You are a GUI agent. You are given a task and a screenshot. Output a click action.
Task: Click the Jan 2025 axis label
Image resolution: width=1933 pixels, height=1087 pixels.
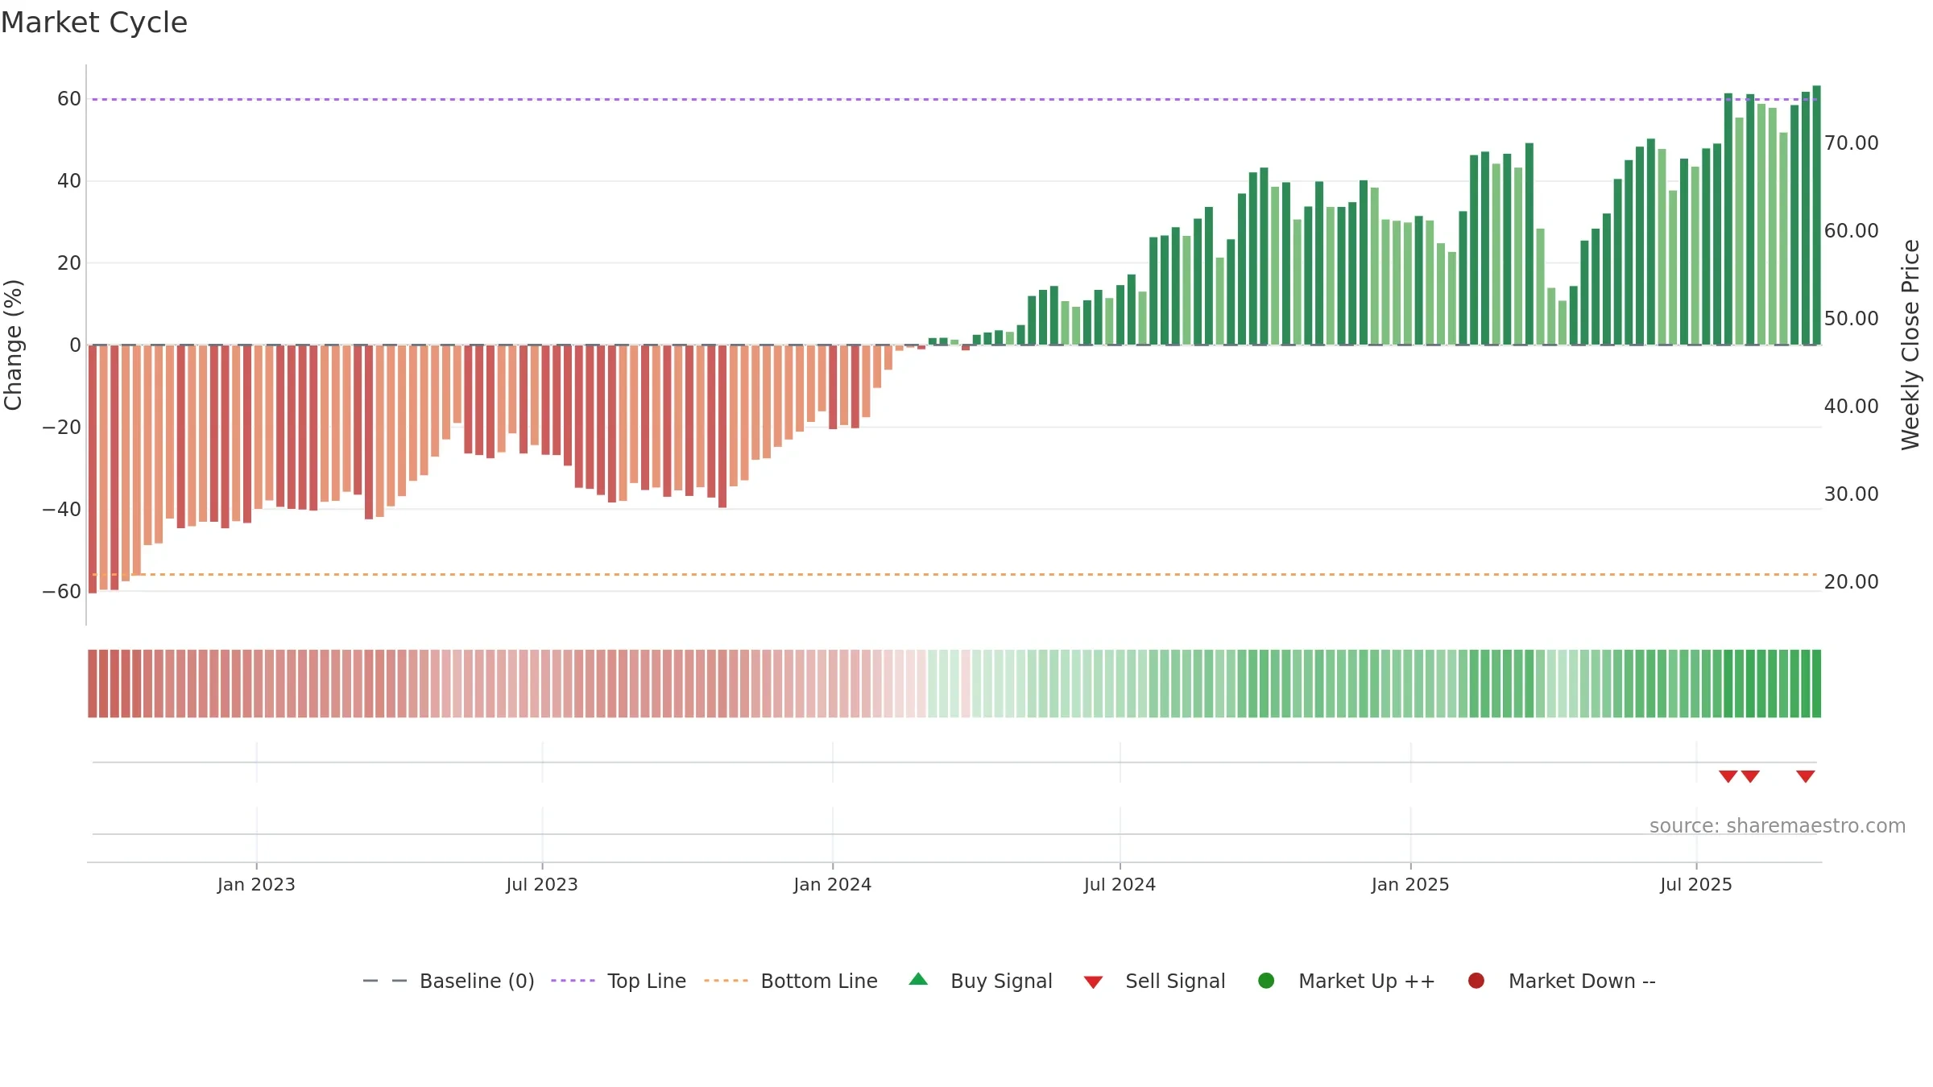click(x=1410, y=885)
